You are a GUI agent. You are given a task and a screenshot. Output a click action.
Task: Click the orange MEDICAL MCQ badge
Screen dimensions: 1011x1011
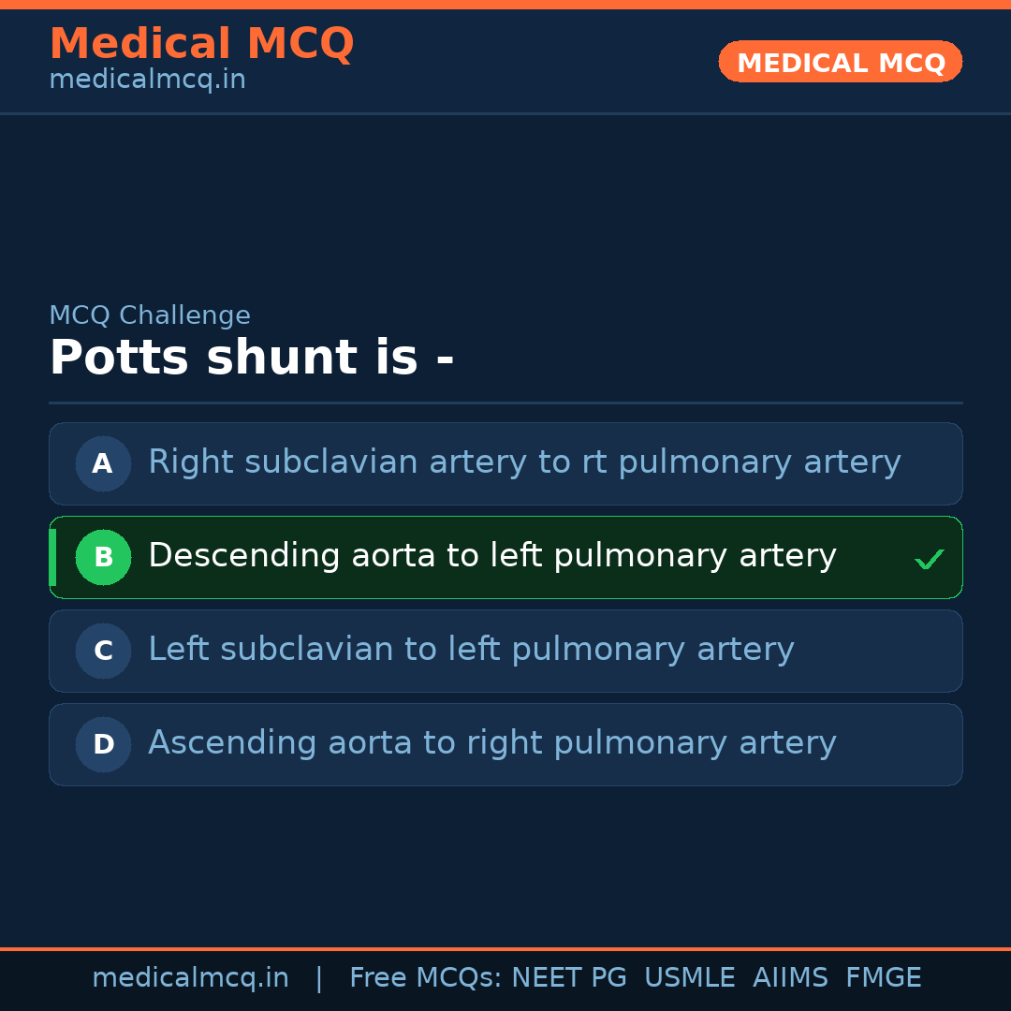click(840, 62)
